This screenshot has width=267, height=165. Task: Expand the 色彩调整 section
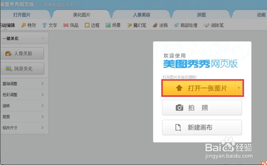[x=23, y=94]
